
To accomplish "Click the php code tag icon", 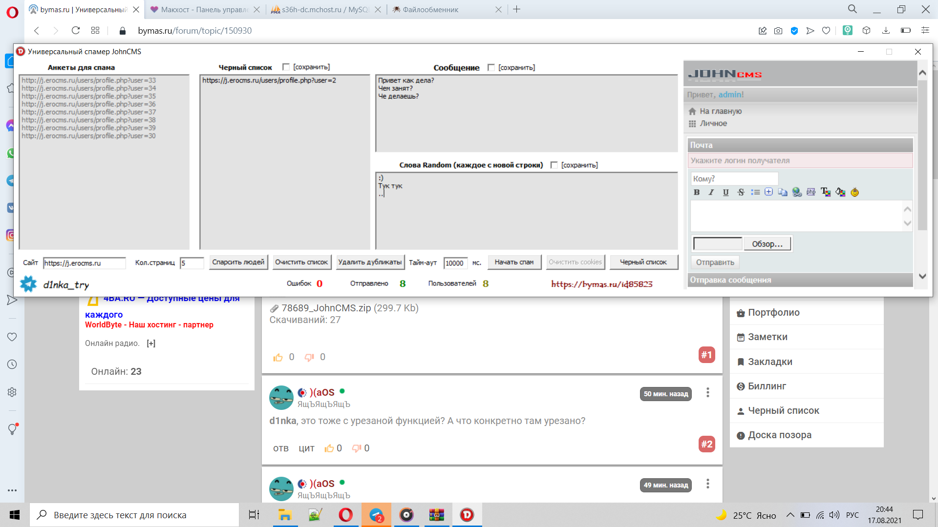I will click(811, 192).
